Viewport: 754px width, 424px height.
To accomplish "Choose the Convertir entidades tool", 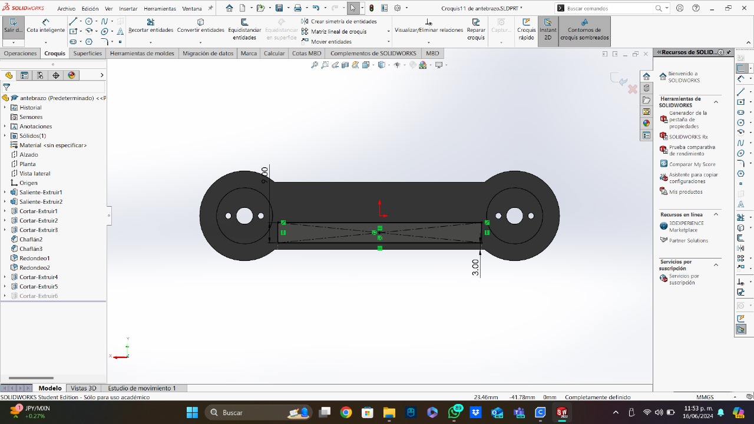I will (201, 26).
